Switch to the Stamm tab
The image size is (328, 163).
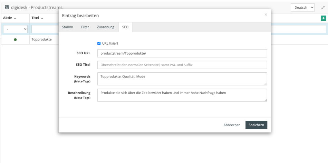(67, 27)
